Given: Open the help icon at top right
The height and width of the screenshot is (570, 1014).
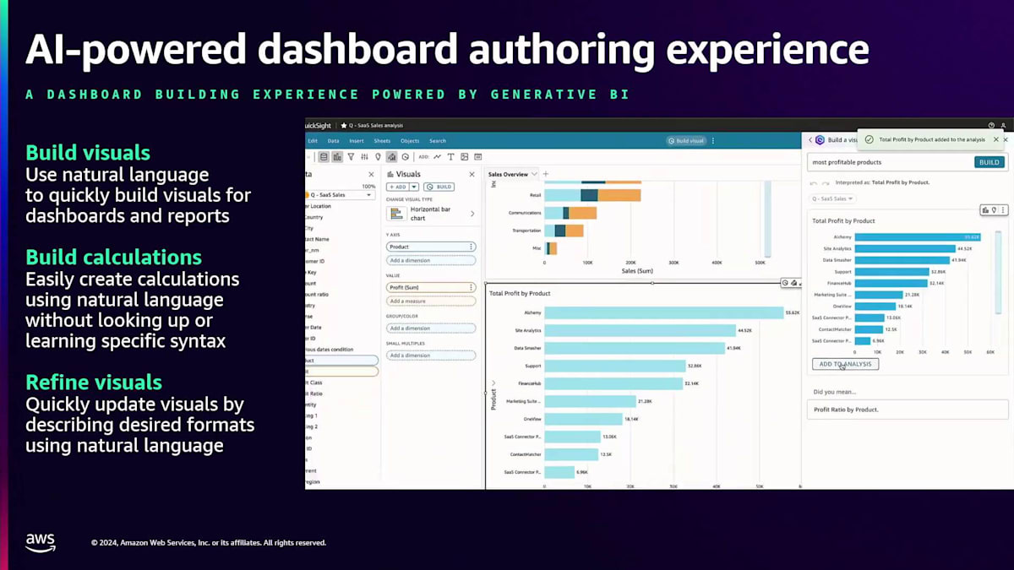Looking at the screenshot, I should click(x=991, y=125).
